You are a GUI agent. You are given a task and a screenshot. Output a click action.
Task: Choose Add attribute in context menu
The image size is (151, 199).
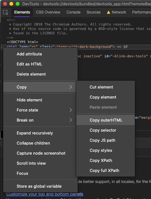click(41, 54)
